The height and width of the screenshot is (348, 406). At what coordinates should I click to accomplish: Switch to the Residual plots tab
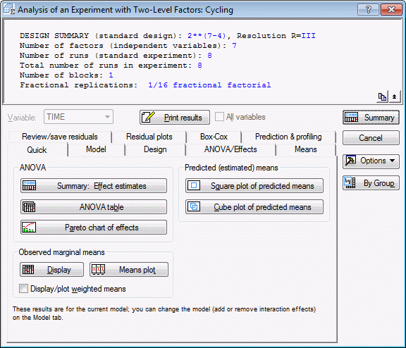pos(149,137)
